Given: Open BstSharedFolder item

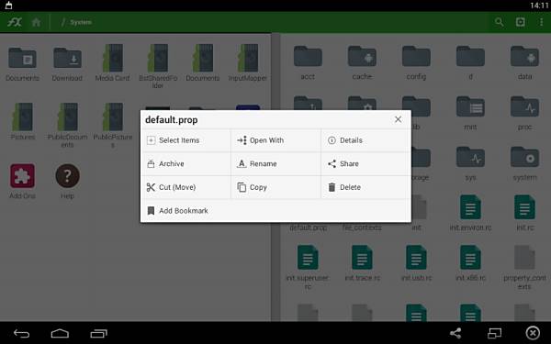Looking at the screenshot, I should pyautogui.click(x=158, y=66).
